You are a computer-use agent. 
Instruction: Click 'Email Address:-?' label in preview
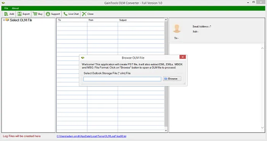(x=202, y=26)
